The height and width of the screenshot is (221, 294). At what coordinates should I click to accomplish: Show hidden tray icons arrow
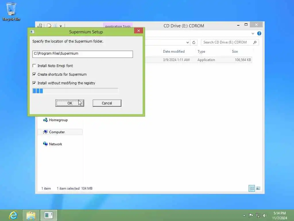[x=244, y=216]
